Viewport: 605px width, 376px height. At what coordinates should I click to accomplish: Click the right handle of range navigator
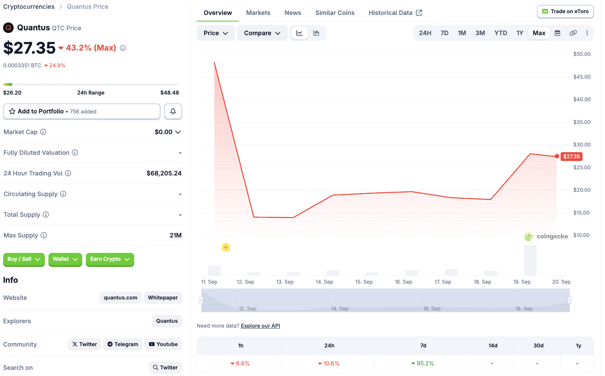[570, 300]
